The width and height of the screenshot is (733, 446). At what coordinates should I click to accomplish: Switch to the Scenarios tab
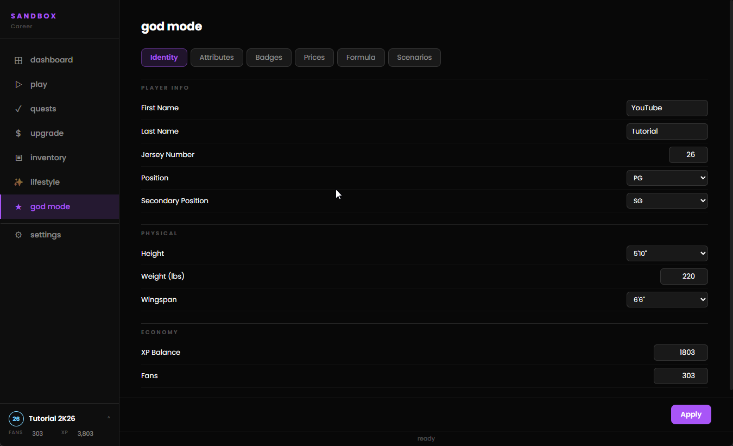tap(414, 58)
